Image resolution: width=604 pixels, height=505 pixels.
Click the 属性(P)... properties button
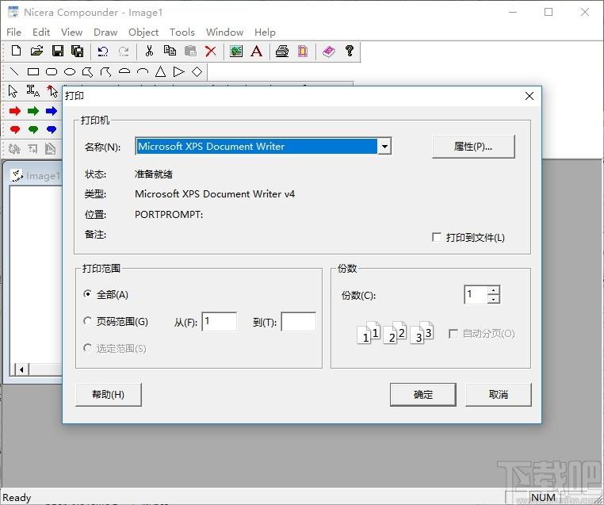[x=473, y=147]
